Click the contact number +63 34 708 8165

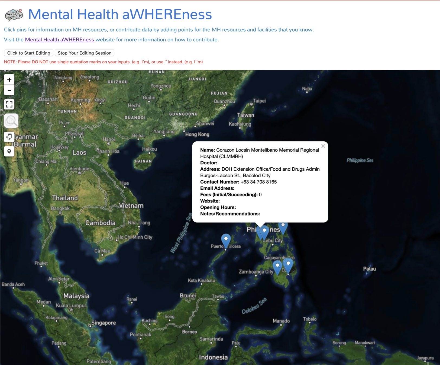(x=258, y=182)
